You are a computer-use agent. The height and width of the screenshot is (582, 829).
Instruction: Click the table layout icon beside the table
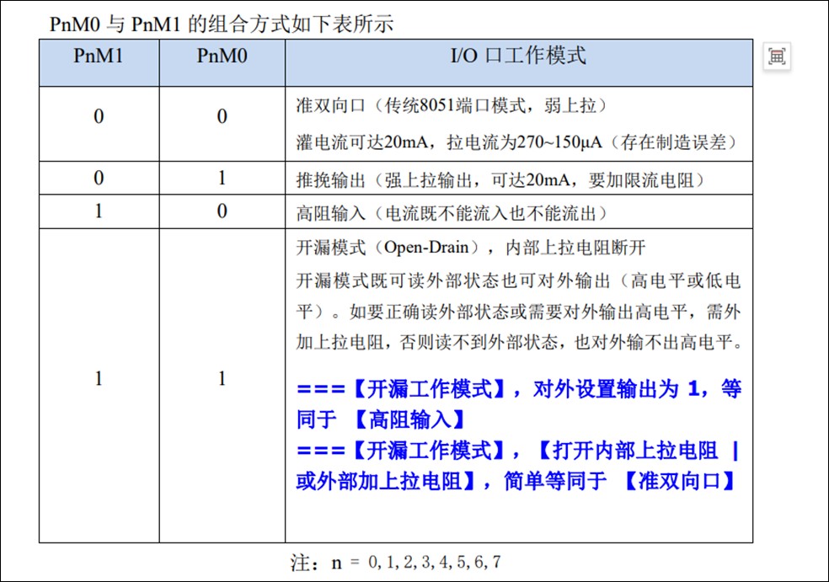click(x=777, y=56)
